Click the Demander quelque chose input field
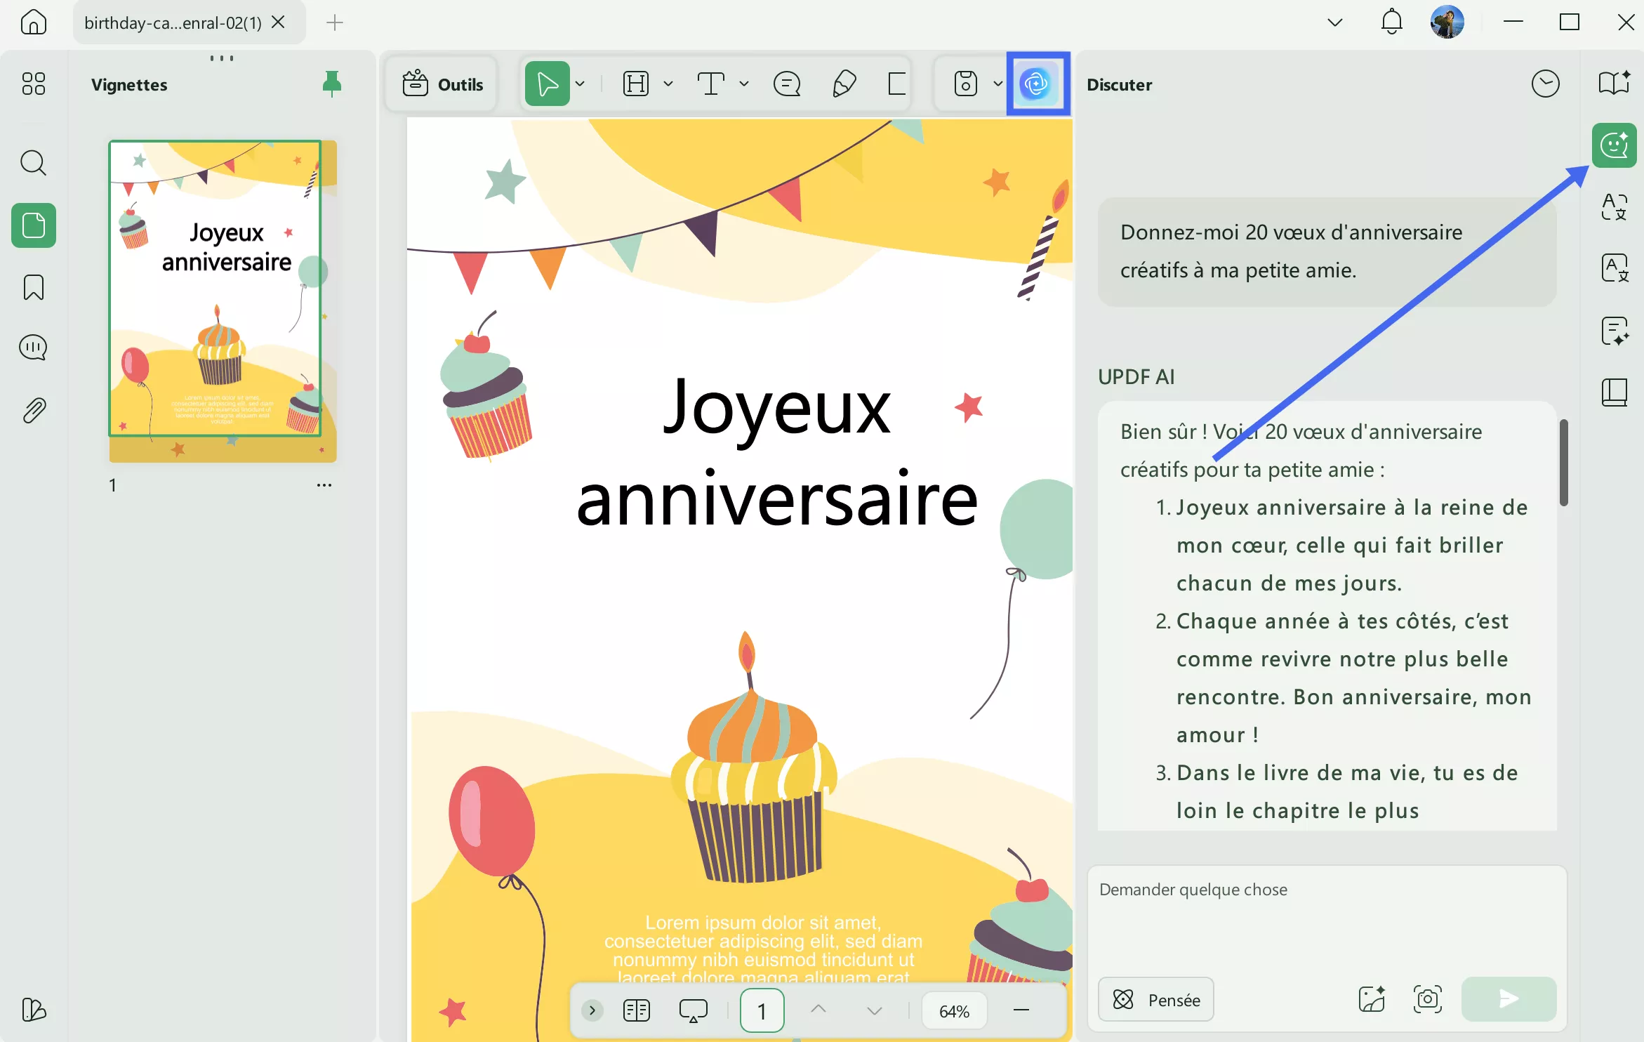This screenshot has height=1042, width=1644. point(1325,913)
